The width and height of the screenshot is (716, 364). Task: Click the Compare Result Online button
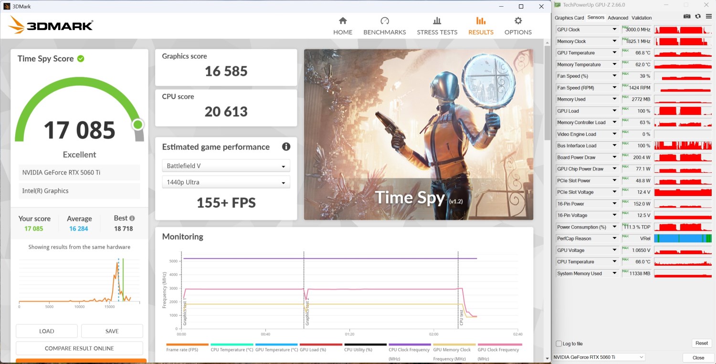(x=79, y=348)
